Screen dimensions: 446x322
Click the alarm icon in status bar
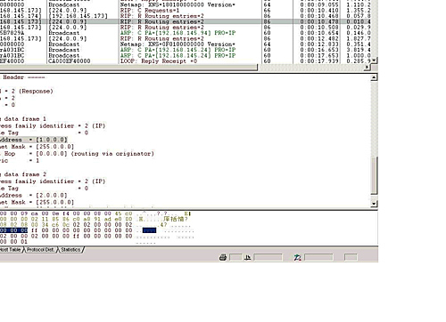tap(297, 257)
